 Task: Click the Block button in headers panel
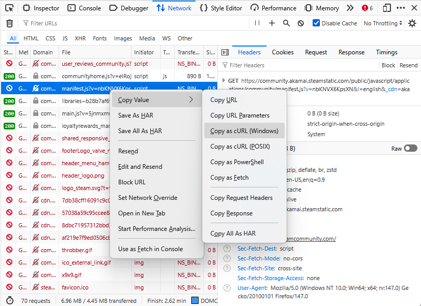pos(388,65)
